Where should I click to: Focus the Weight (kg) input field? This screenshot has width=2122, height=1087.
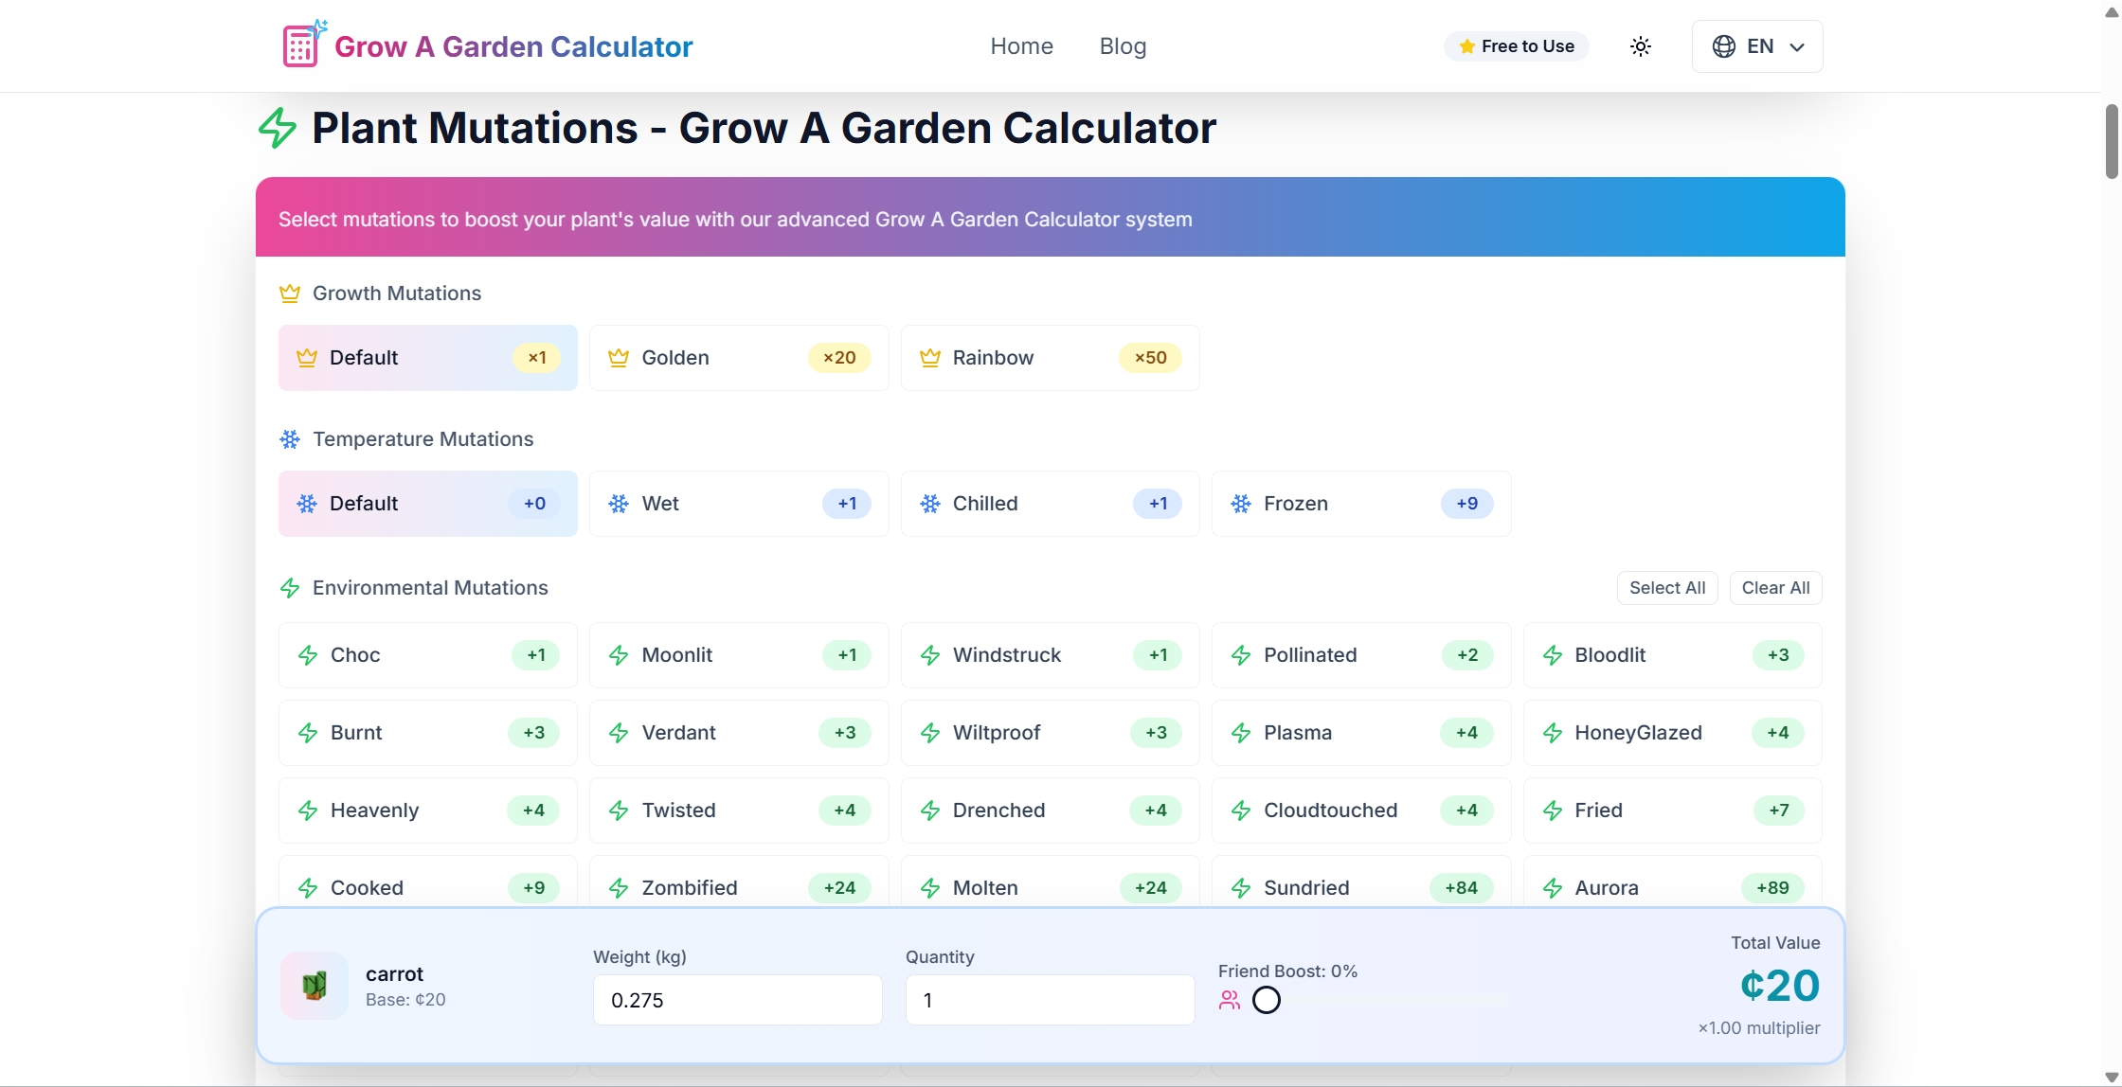[x=738, y=1000]
